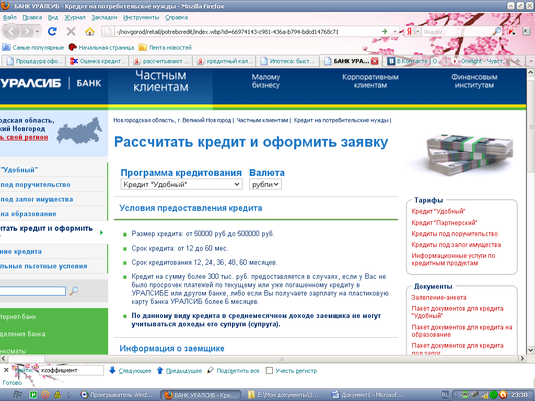
Task: Click the site search field in sidebar
Action: [33, 291]
